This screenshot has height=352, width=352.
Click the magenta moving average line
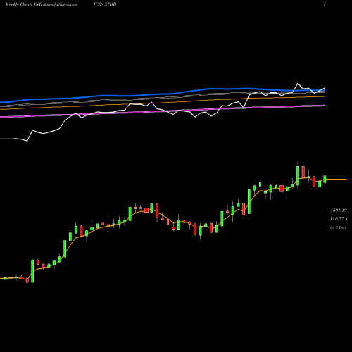164,111
